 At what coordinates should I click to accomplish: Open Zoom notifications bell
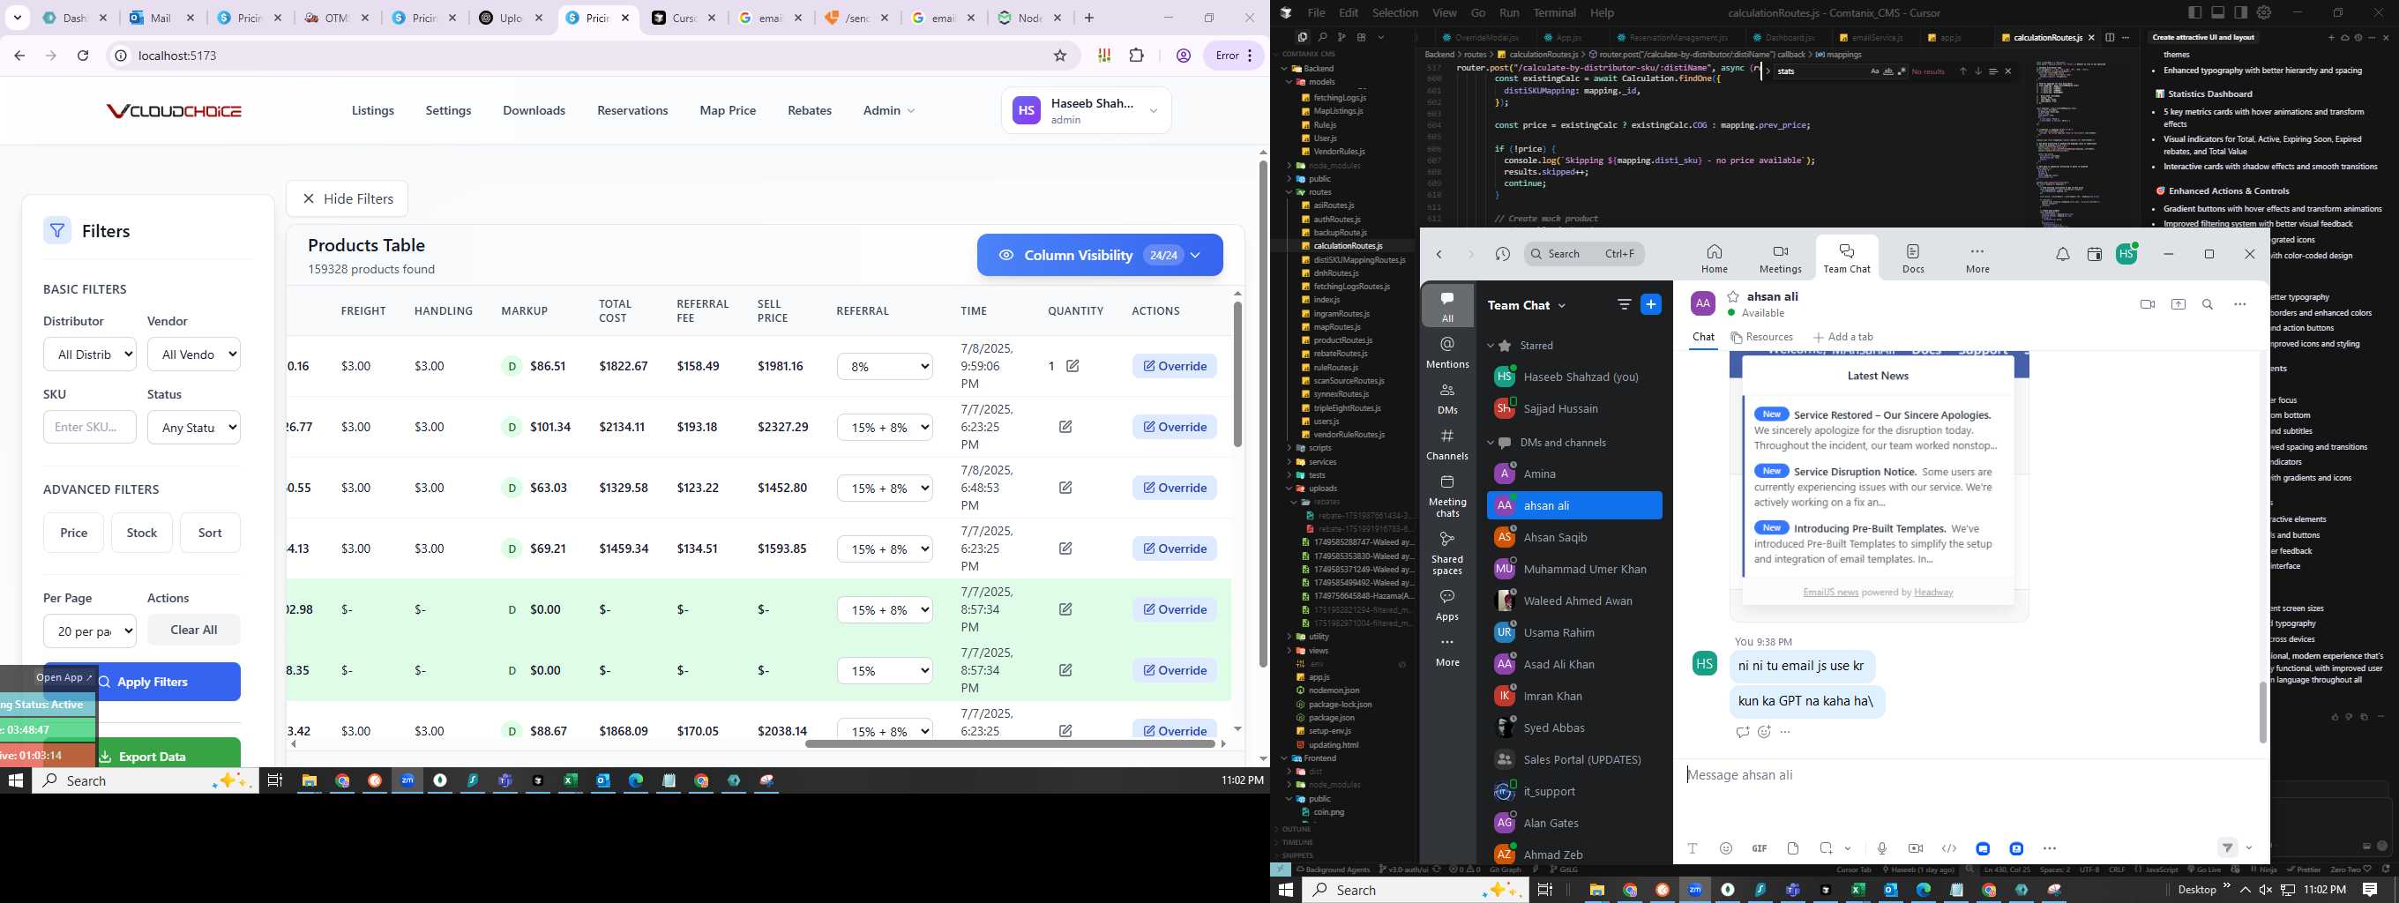pos(2063,254)
